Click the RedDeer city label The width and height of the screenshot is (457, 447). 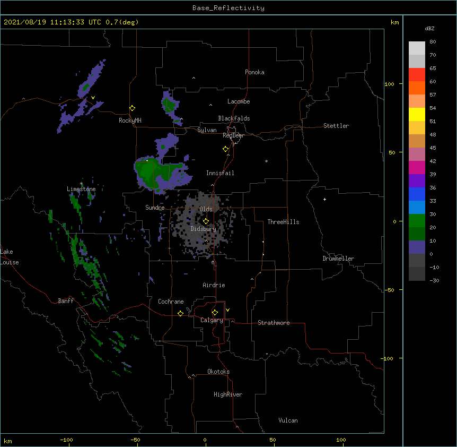(x=233, y=135)
